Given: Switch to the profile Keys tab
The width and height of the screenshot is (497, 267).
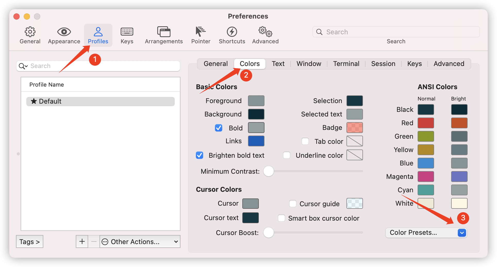Looking at the screenshot, I should pyautogui.click(x=415, y=64).
